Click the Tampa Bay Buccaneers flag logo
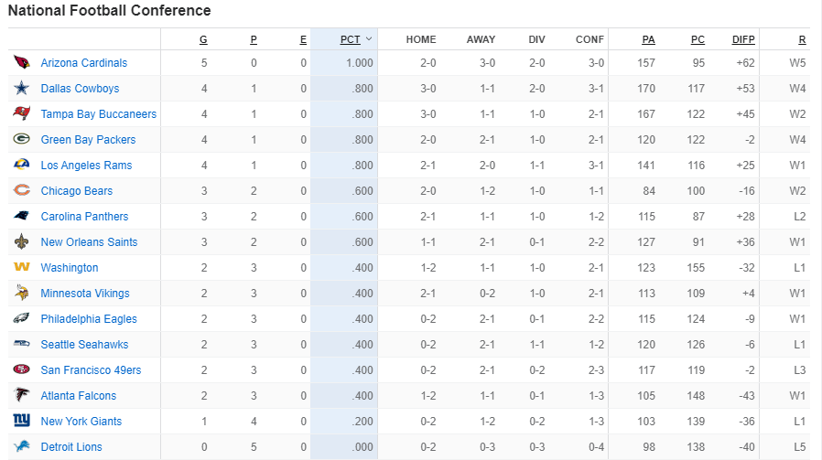822x460 pixels. [x=21, y=114]
